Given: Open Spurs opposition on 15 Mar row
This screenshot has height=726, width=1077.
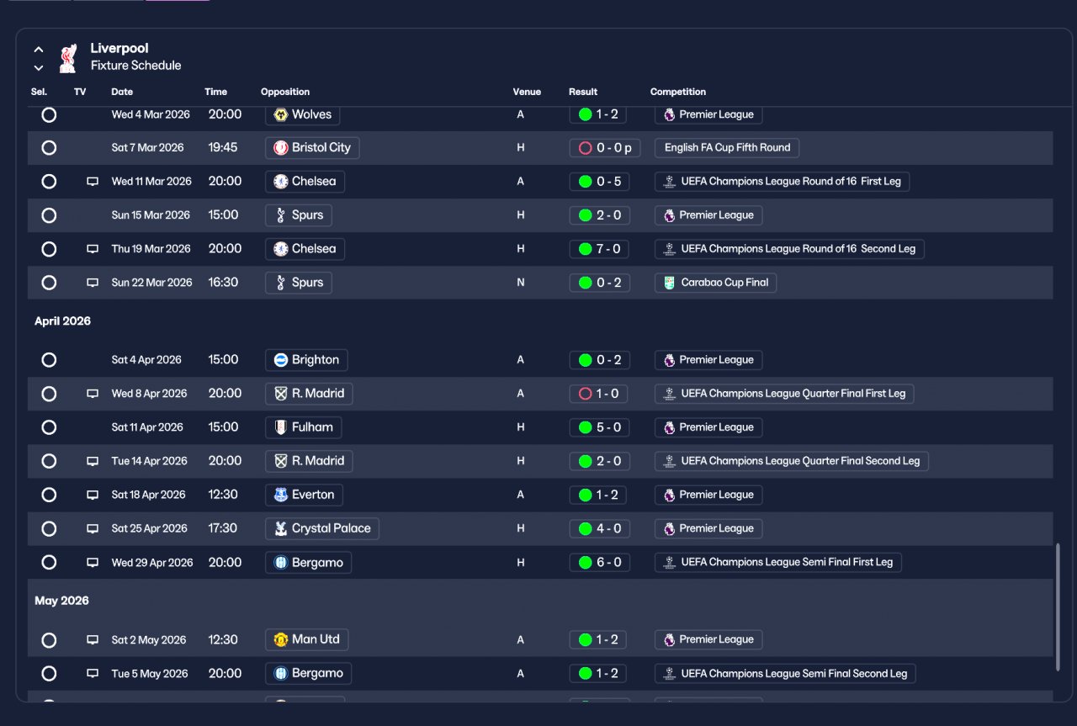Looking at the screenshot, I should 299,215.
